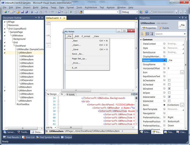Viewport: 190px width, 145px height.
Task: Open the Document Outline window options dropdown
Action: coord(36,18)
